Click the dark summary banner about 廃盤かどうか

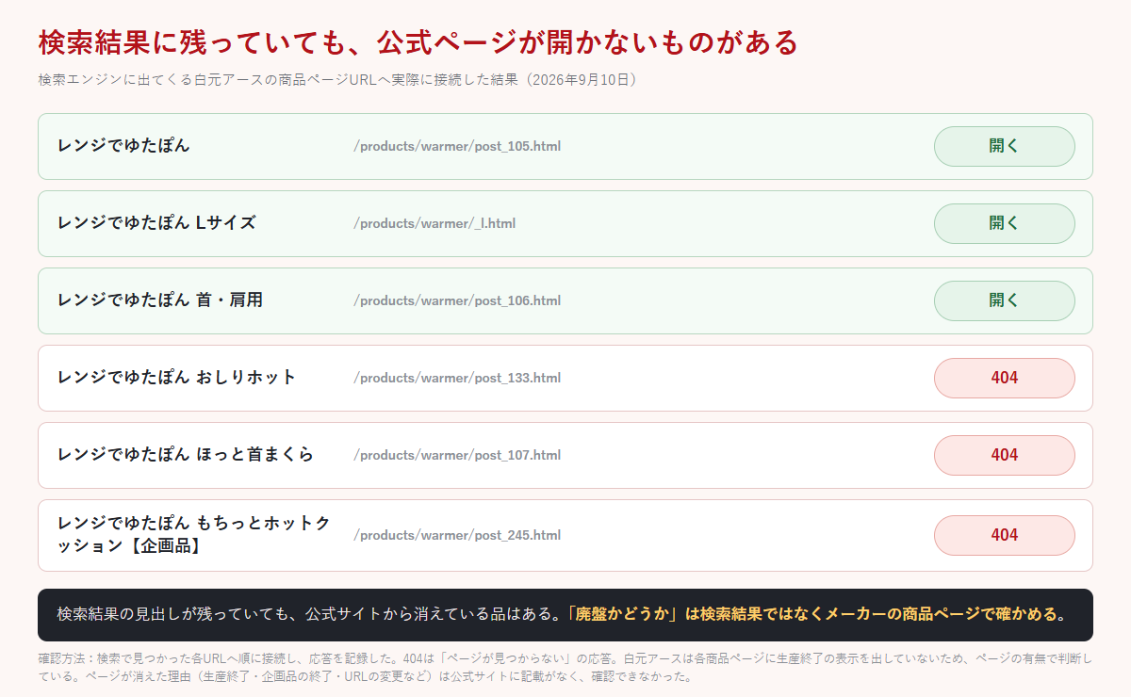click(565, 615)
